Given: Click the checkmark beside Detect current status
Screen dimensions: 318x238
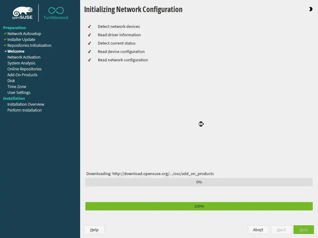Looking at the screenshot, I should click(x=89, y=43).
